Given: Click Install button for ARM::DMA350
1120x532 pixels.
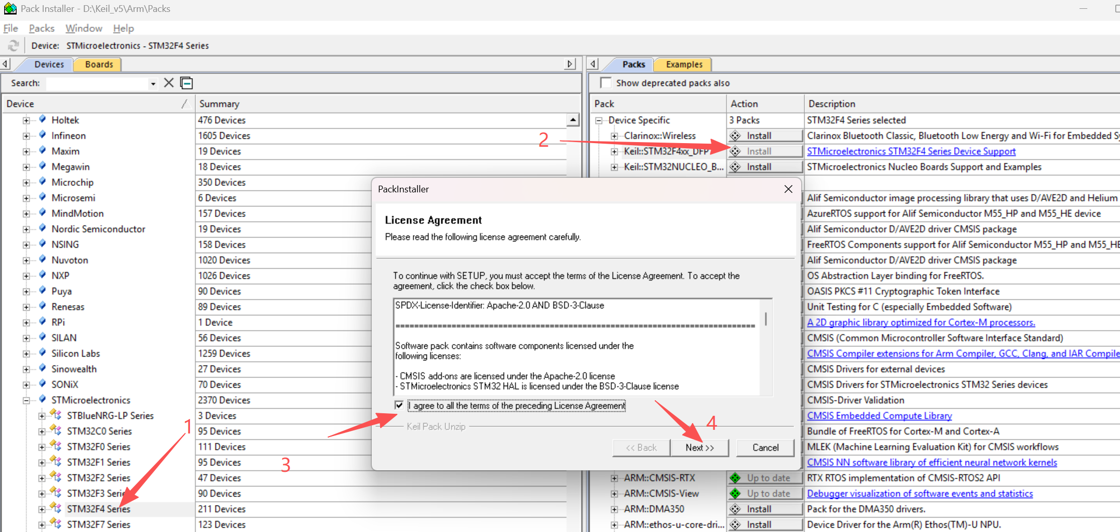Looking at the screenshot, I should point(765,509).
